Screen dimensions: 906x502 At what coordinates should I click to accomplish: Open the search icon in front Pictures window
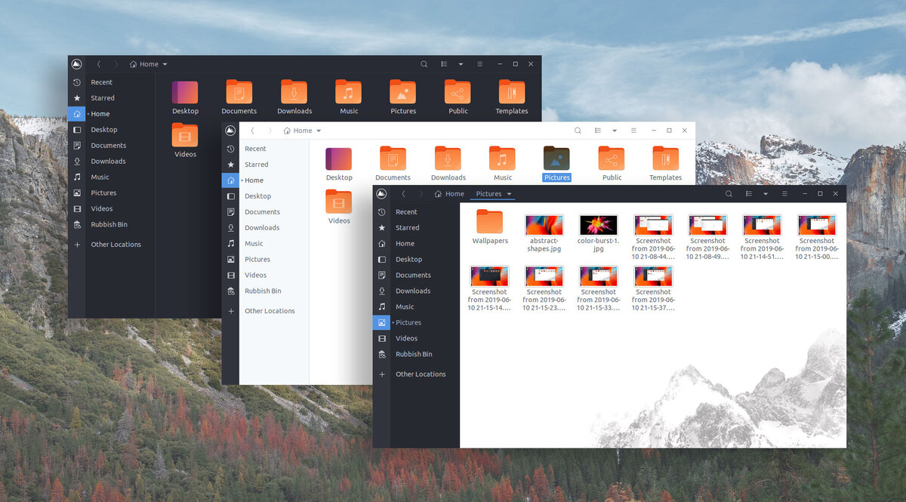click(x=729, y=194)
